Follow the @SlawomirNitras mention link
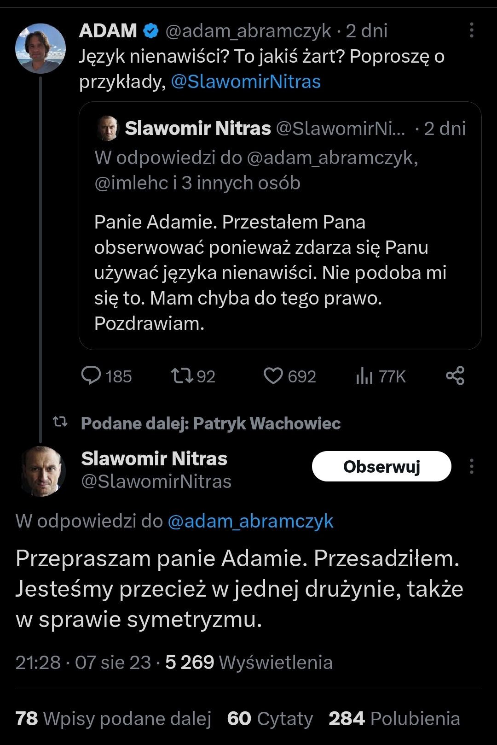Image resolution: width=497 pixels, height=745 pixels. (x=246, y=82)
